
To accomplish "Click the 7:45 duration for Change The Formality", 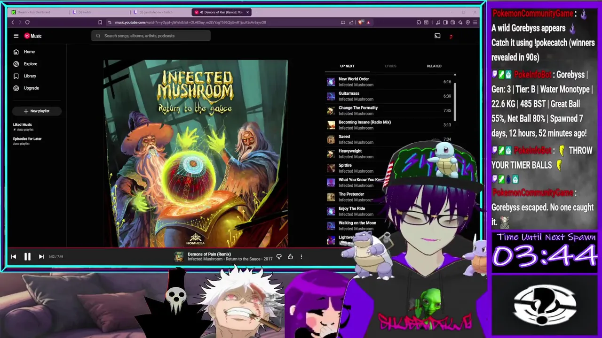I will coord(447,111).
